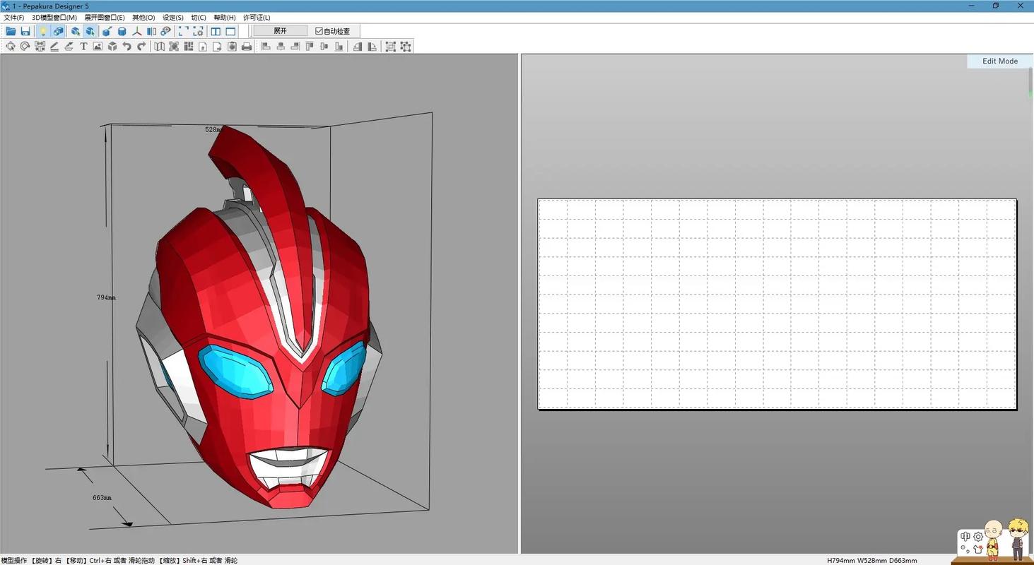The width and height of the screenshot is (1034, 565).
Task: Click the grid blocks layout icon
Action: [x=189, y=47]
